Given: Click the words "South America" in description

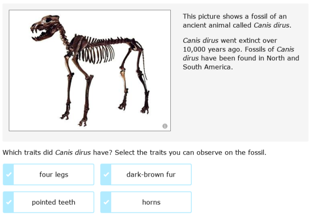Looking at the screenshot, I should [206, 67].
